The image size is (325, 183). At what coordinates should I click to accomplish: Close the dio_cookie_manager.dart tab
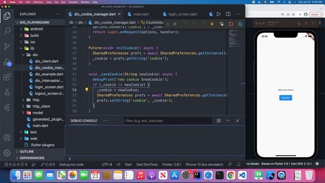(x=119, y=14)
